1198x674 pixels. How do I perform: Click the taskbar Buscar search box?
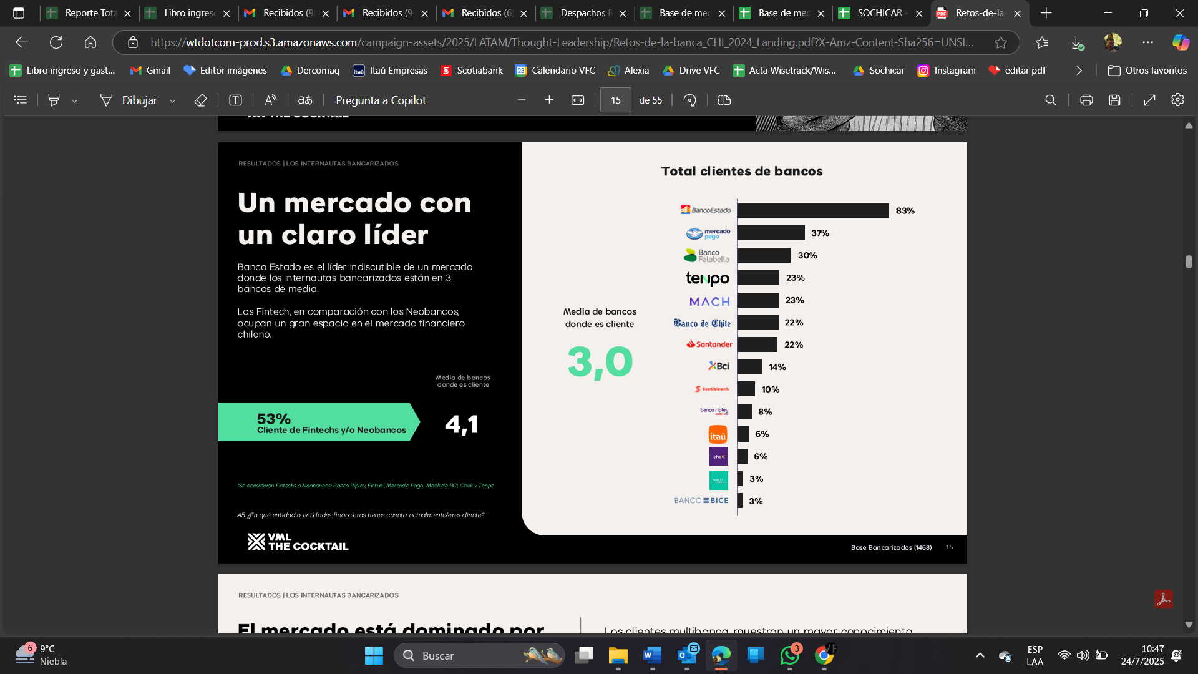click(479, 655)
